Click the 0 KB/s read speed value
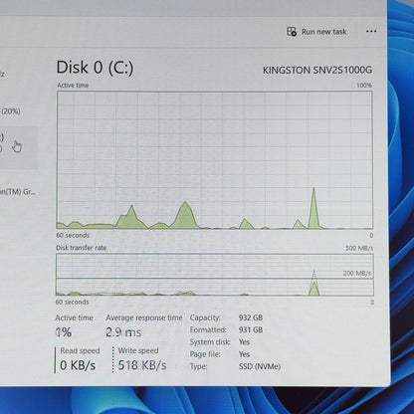Screen dimensions: 414x414 [78, 365]
